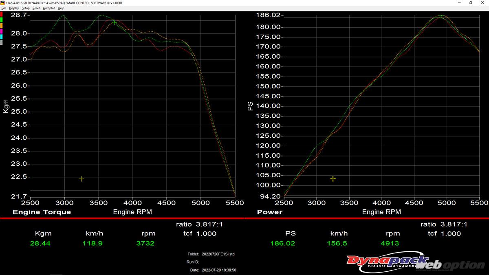The image size is (489, 275).
Task: Click the yellow crosshair cursor on torque graph
Action: [81, 179]
